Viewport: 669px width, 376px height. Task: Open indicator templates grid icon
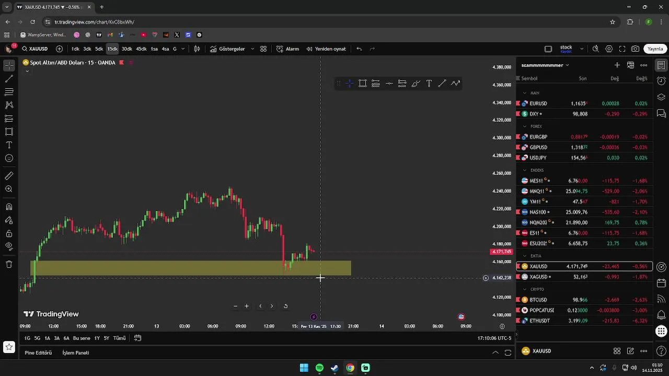tap(263, 49)
